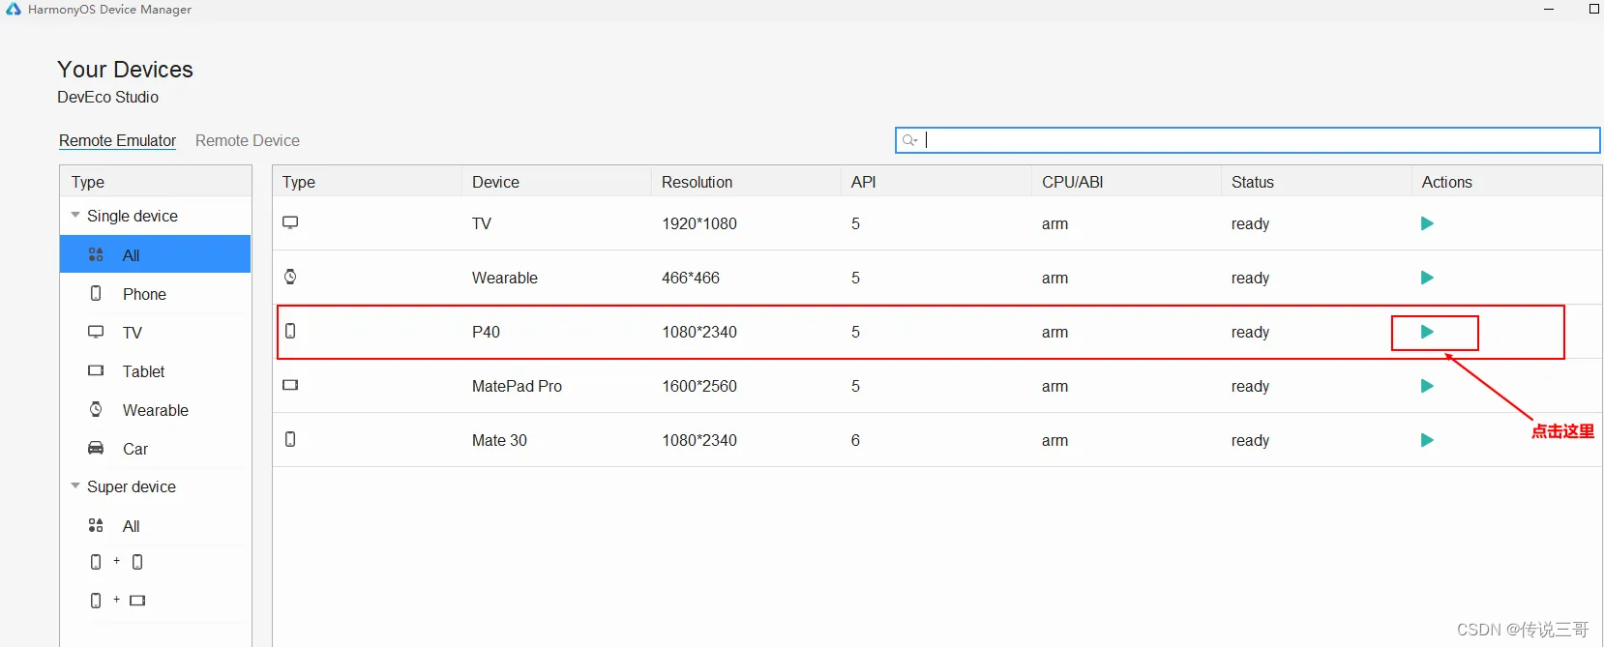Viewport: 1604px width, 647px height.
Task: Launch the Mate 30 emulator
Action: (1427, 440)
